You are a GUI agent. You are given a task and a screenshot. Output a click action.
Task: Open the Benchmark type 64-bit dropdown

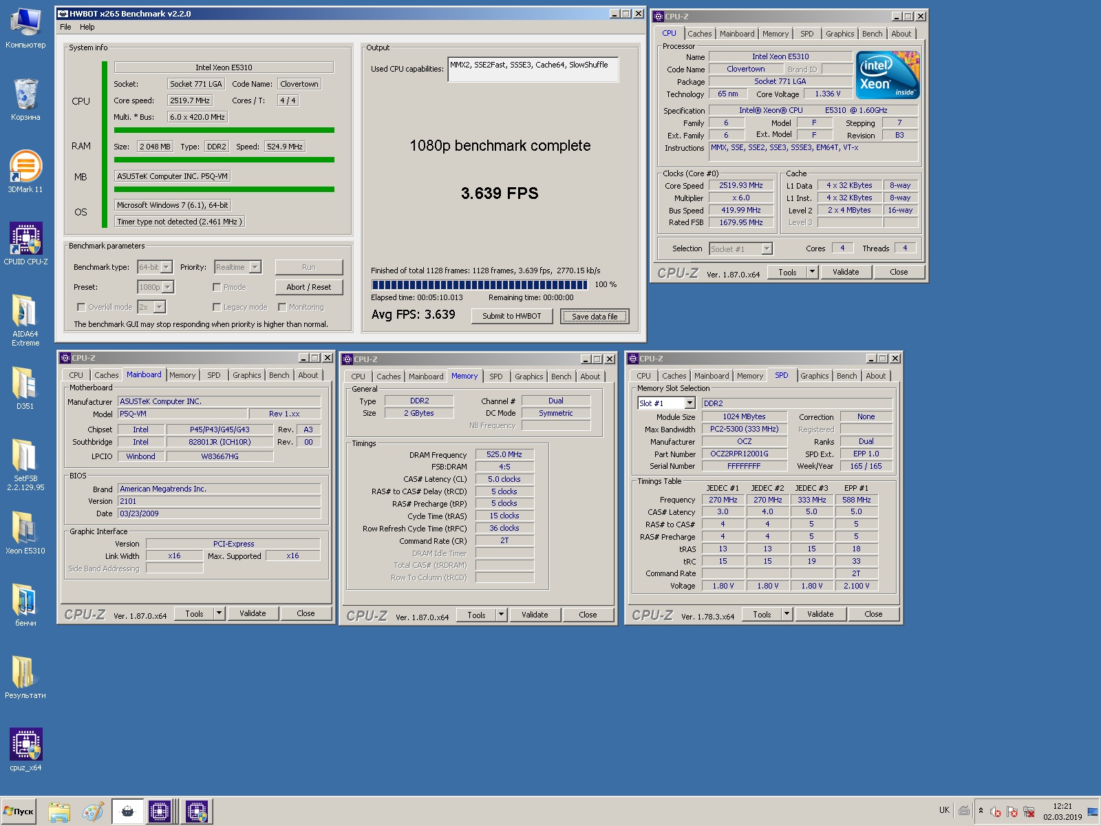167,267
